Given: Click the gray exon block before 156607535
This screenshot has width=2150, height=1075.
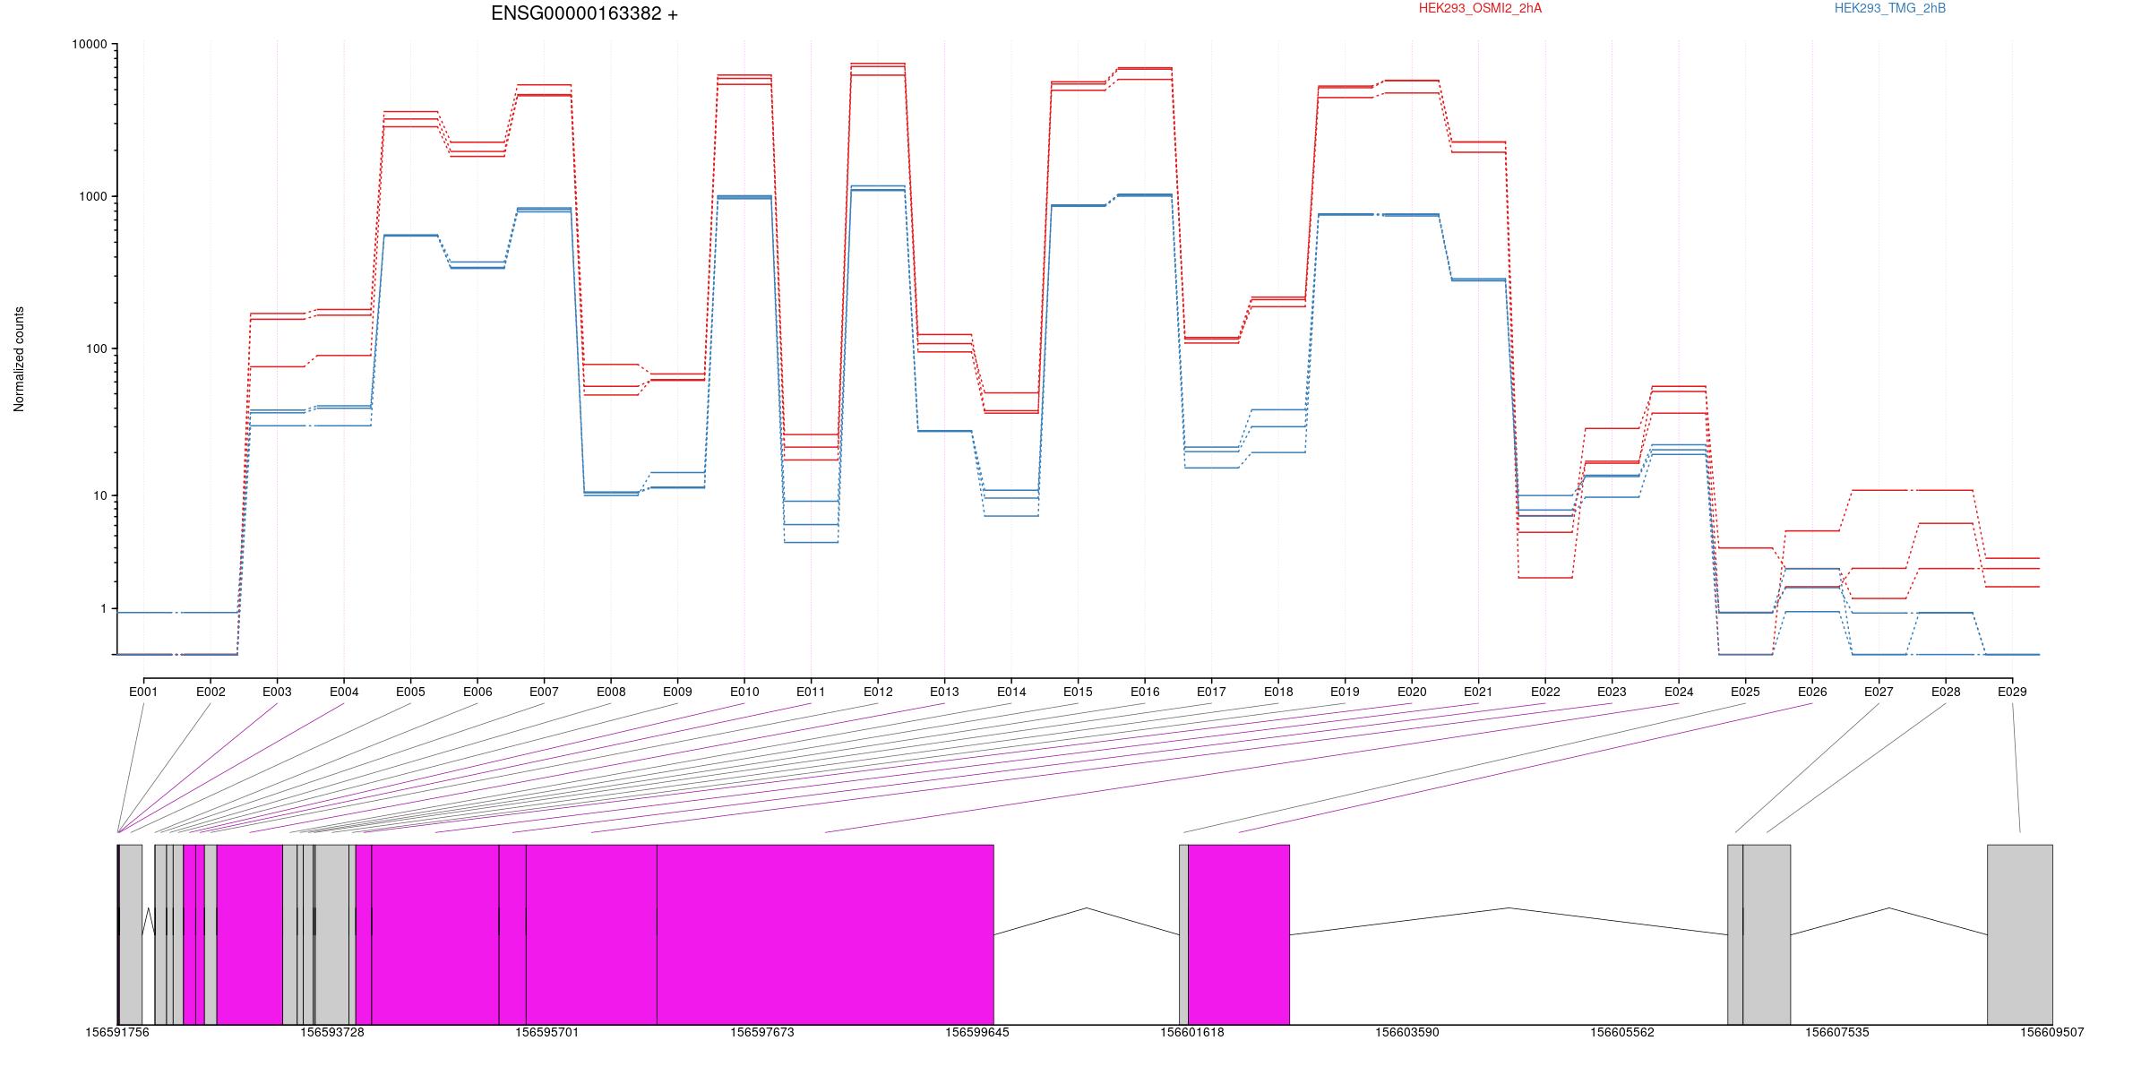Looking at the screenshot, I should pos(1767,933).
